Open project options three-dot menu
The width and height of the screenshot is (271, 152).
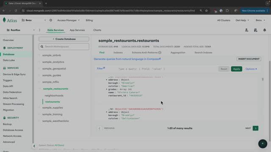pyautogui.click(x=39, y=30)
